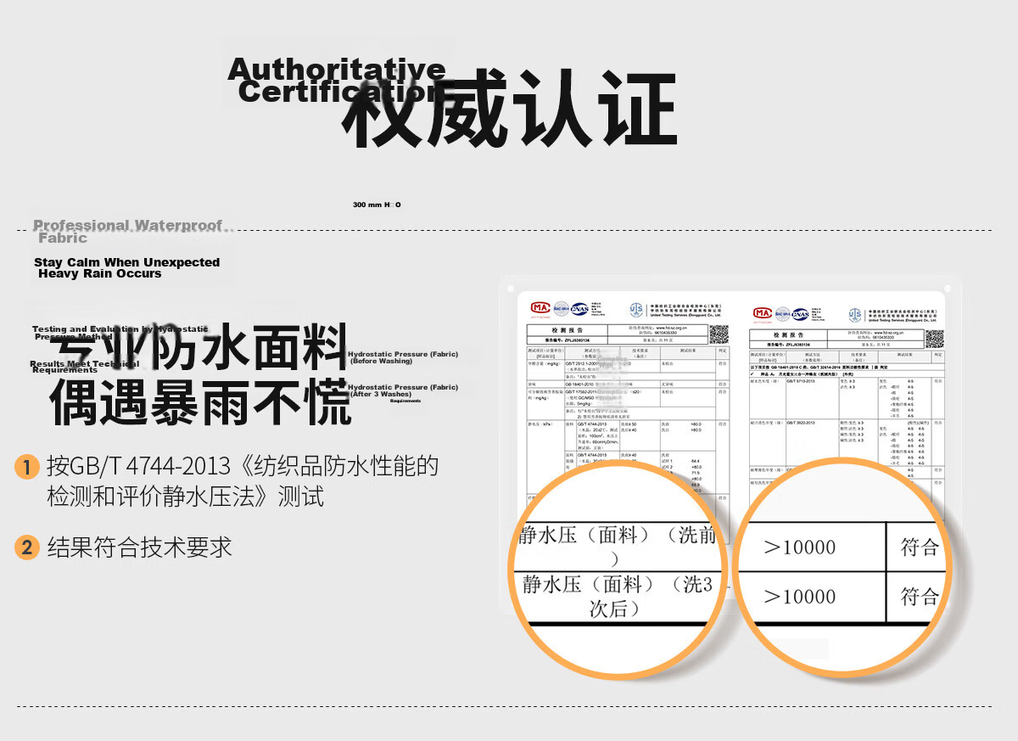
Task: Click the 'GB/T 4744-2013' test standard sentence
Action: pyautogui.click(x=243, y=480)
